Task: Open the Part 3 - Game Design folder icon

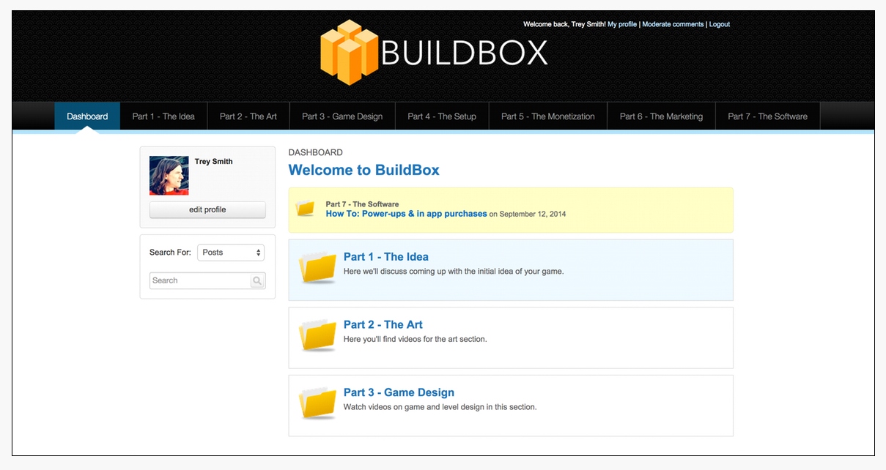Action: pyautogui.click(x=318, y=403)
